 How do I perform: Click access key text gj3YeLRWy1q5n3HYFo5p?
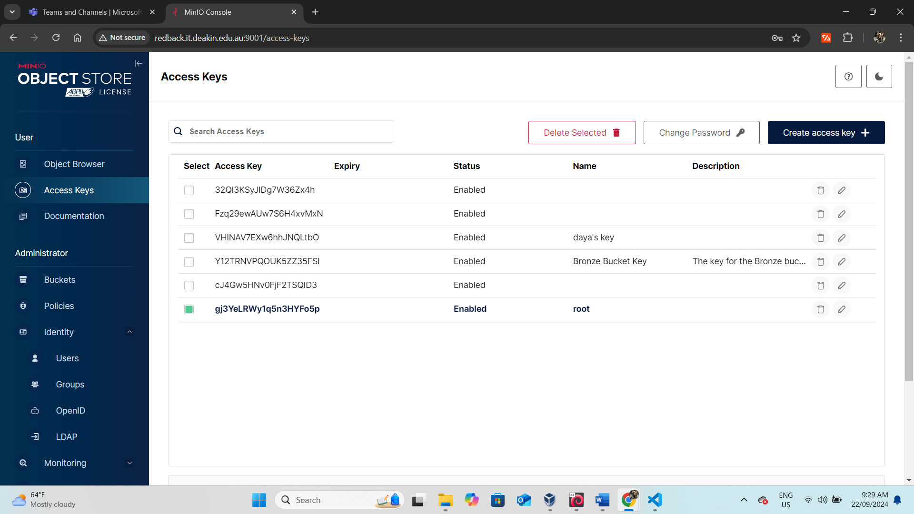(x=267, y=309)
